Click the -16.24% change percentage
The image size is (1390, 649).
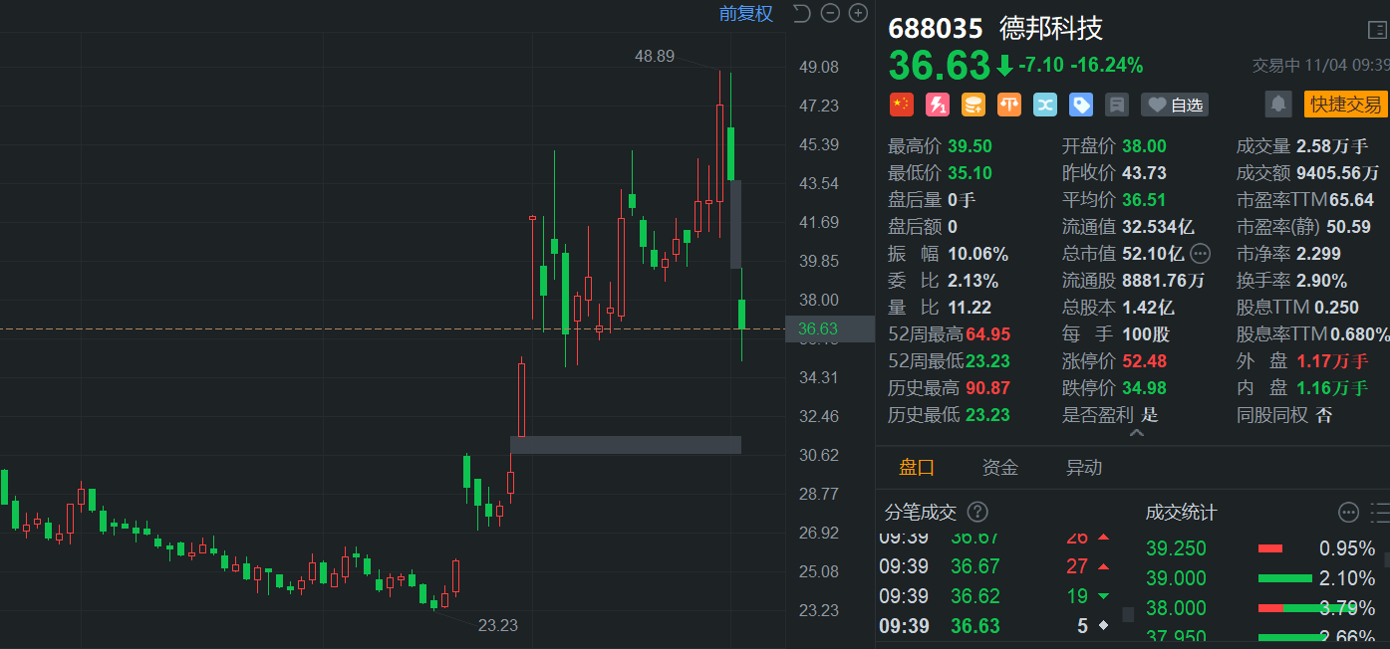point(1107,66)
